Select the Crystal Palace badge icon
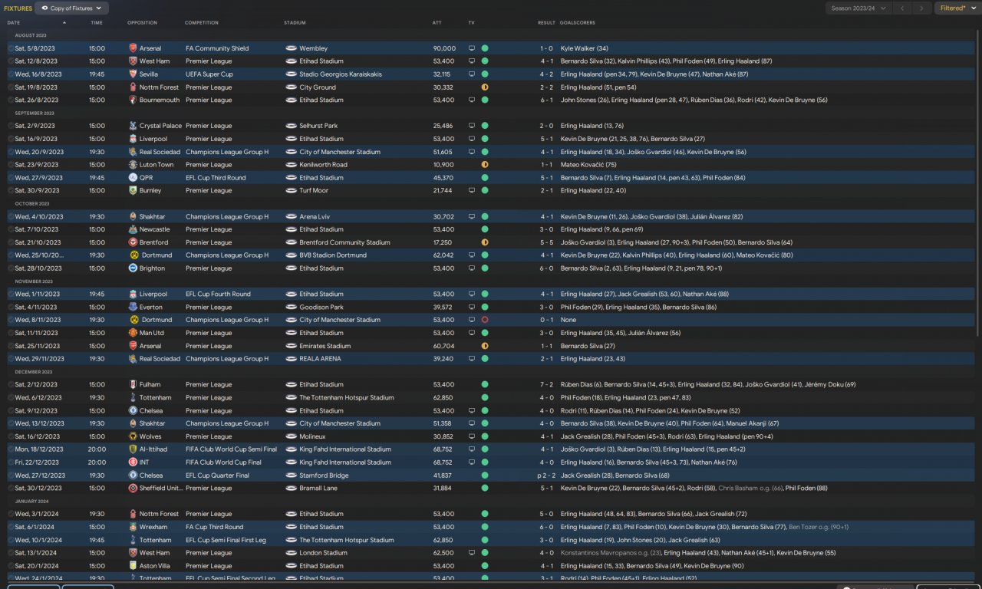The width and height of the screenshot is (982, 589). 133,126
